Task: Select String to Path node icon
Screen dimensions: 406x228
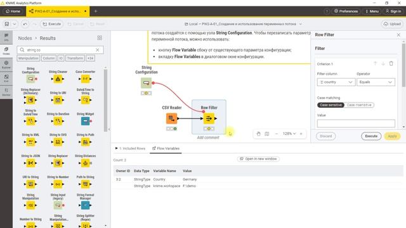Action: [85, 142]
